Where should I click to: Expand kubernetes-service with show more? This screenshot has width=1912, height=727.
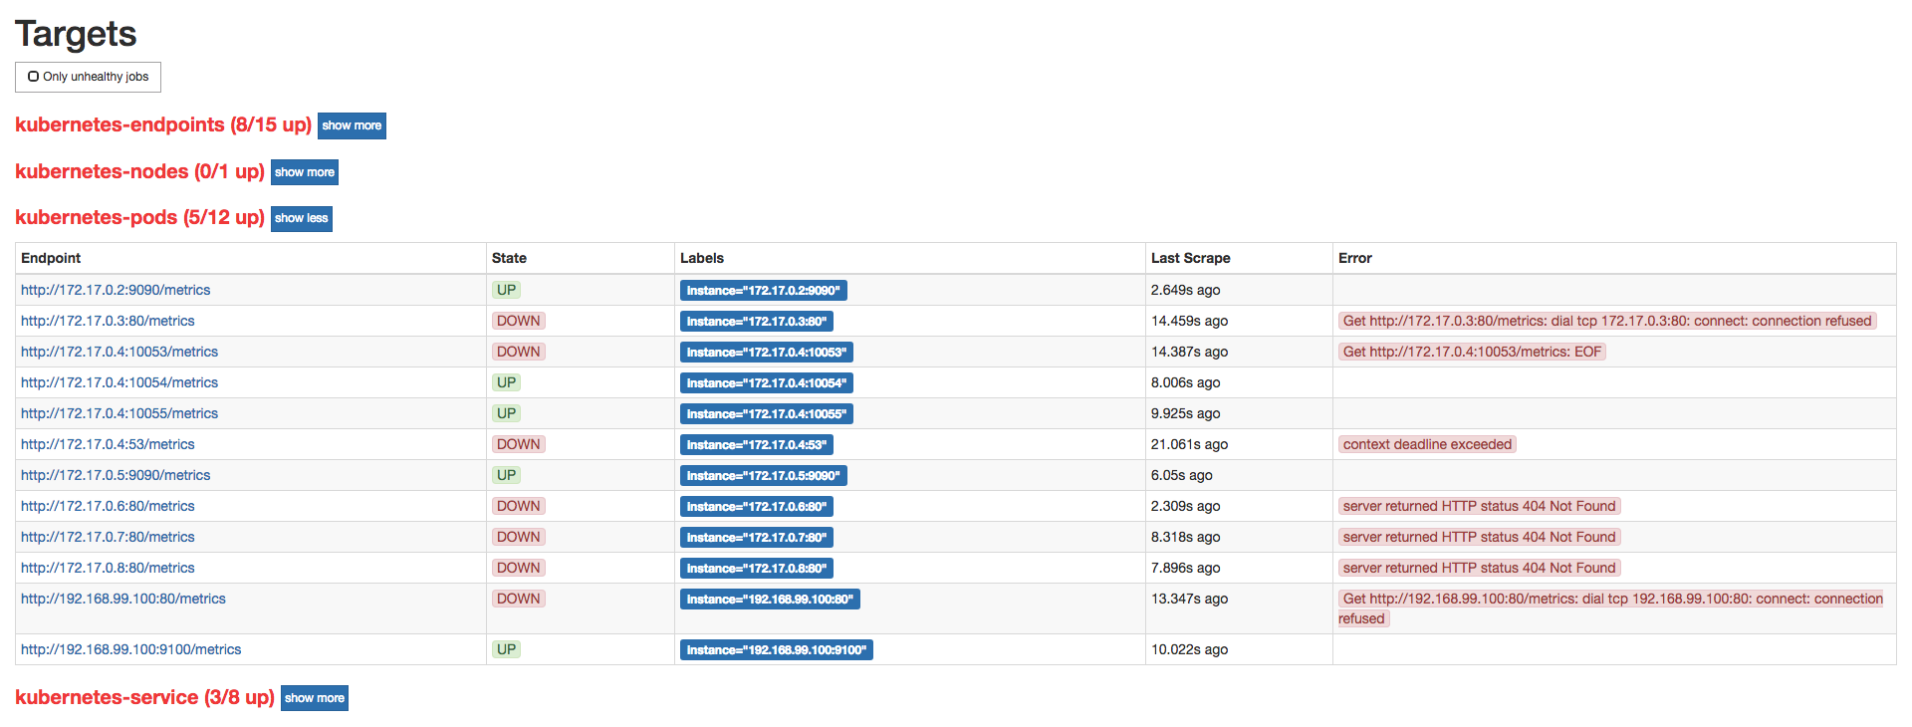pyautogui.click(x=314, y=698)
